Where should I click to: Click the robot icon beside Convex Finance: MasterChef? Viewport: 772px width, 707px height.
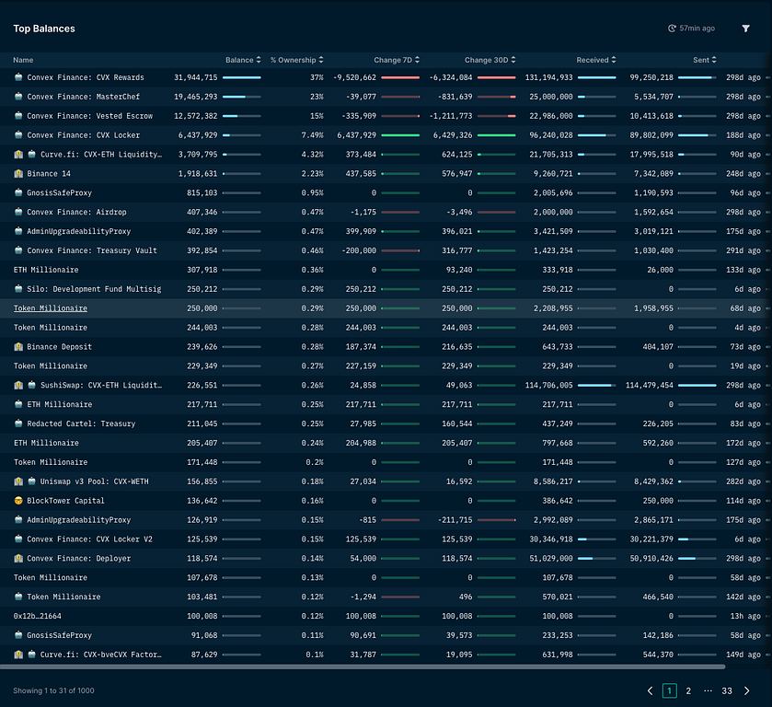pyautogui.click(x=18, y=97)
